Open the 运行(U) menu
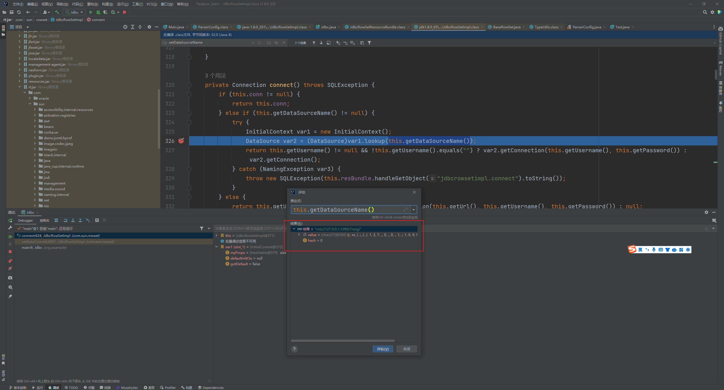Viewport: 724px width, 390px height. [x=122, y=4]
